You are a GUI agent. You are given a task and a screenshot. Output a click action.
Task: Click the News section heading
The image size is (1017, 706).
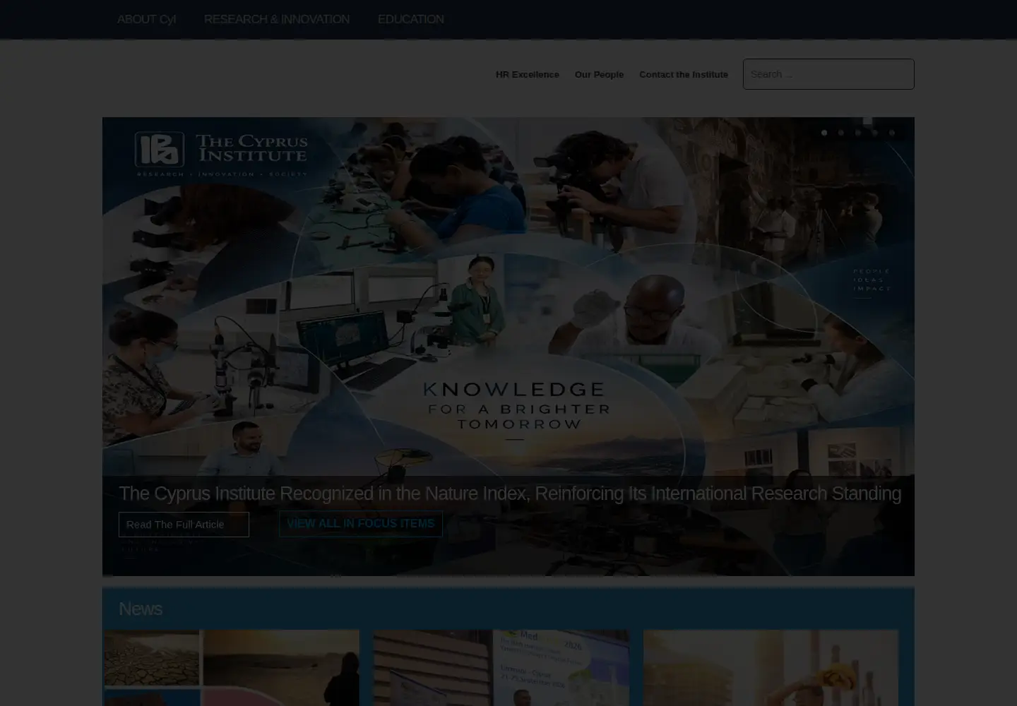140,609
